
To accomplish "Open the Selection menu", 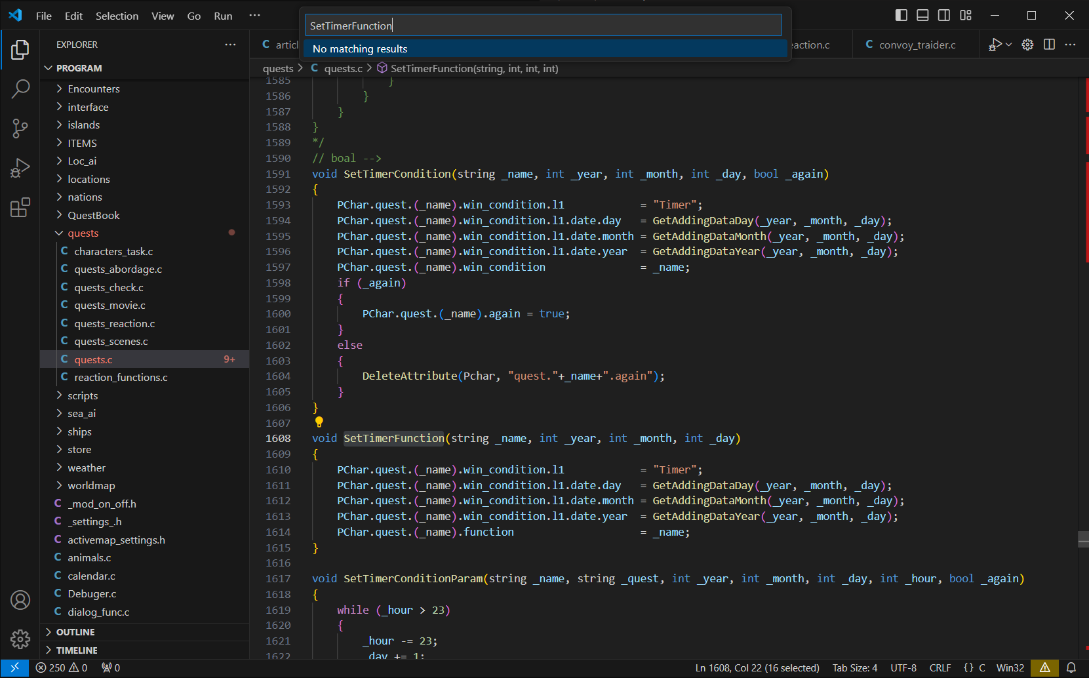I will point(117,16).
